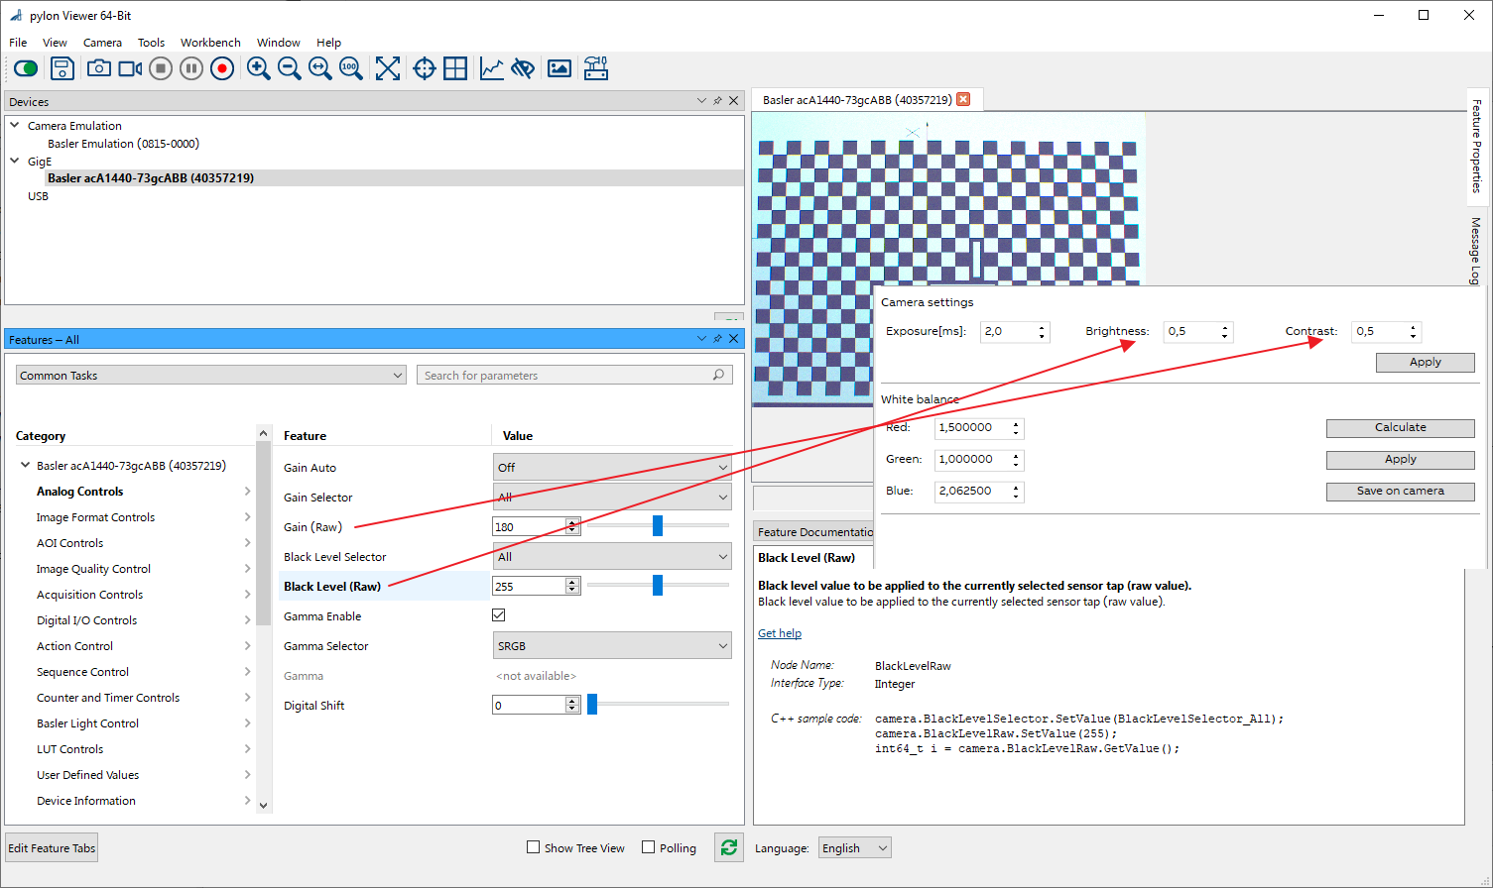Start continuous shot with video camera icon
This screenshot has width=1493, height=888.
(130, 68)
